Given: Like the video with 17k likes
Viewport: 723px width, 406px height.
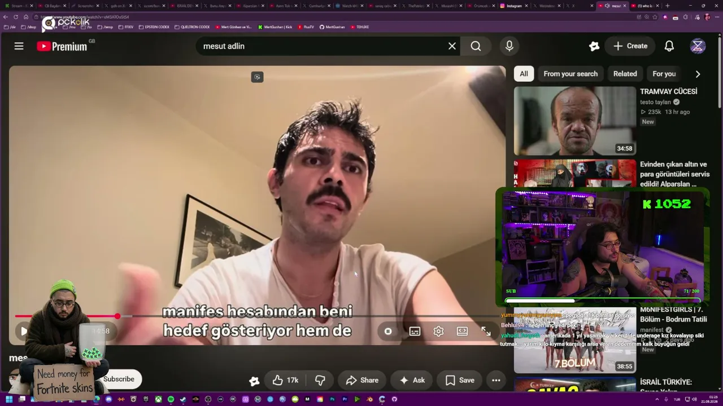Looking at the screenshot, I should pyautogui.click(x=285, y=381).
